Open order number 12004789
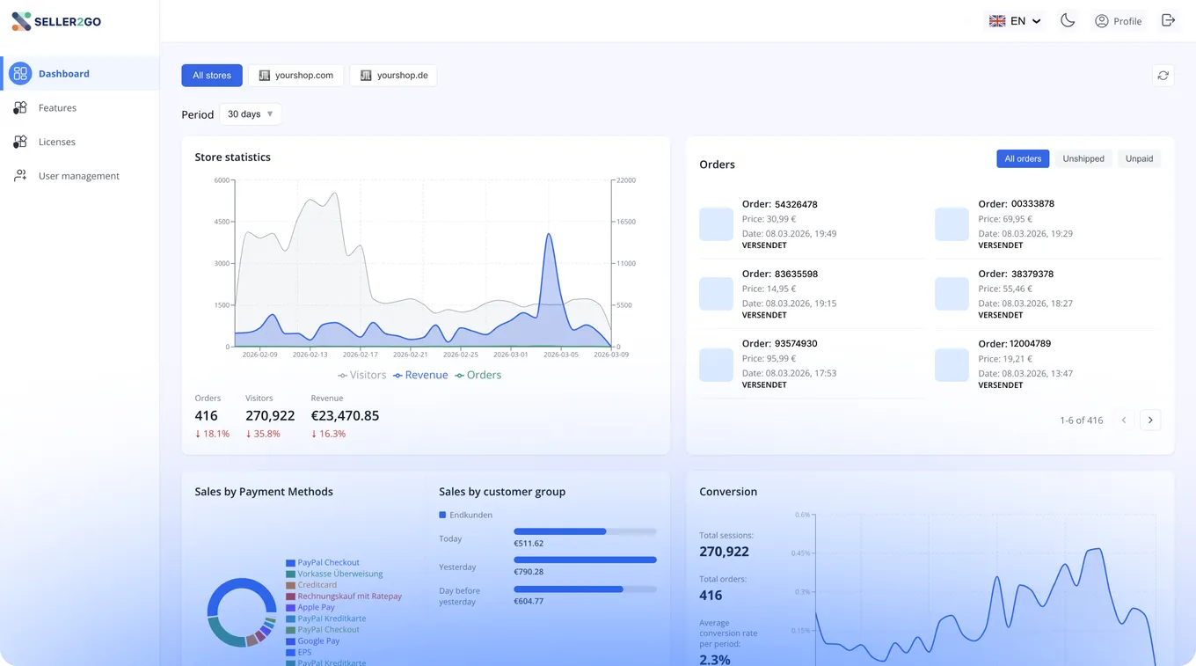Image resolution: width=1196 pixels, height=666 pixels. pos(1015,343)
